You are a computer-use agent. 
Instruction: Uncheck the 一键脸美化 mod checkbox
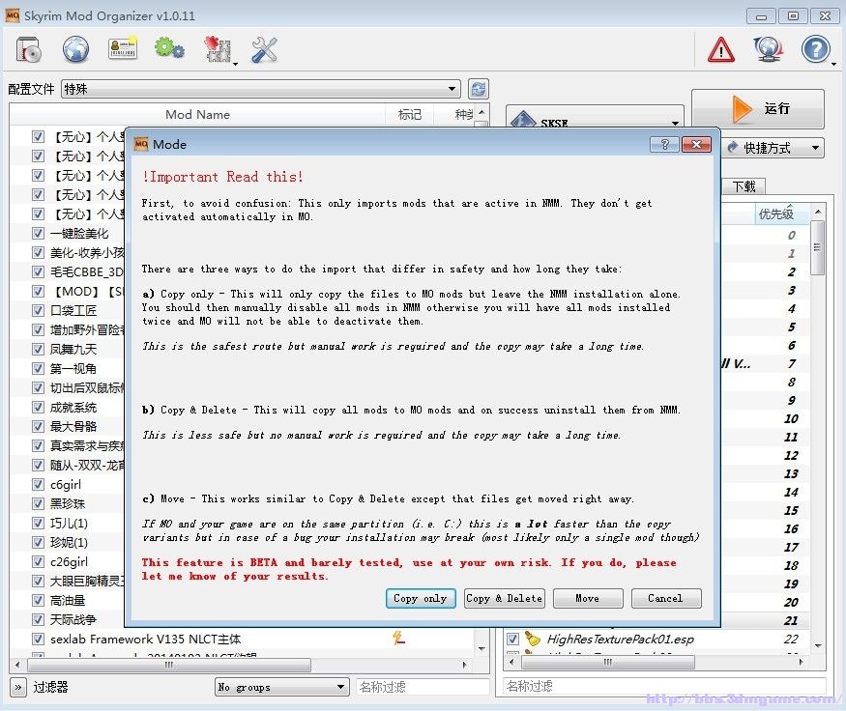coord(38,234)
